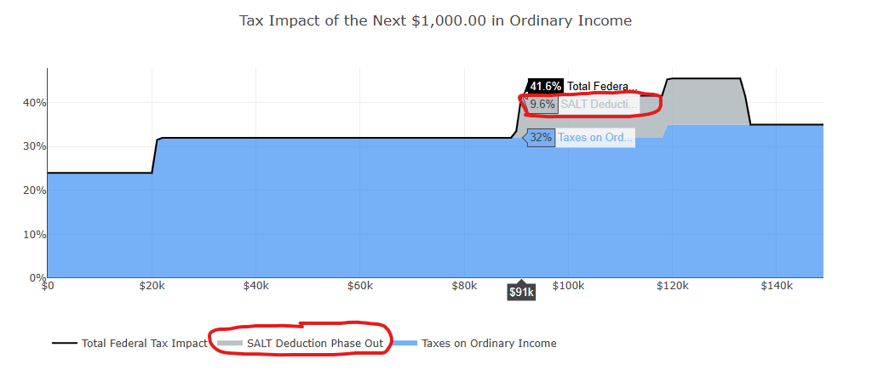The width and height of the screenshot is (872, 376).
Task: Click the black line legend swatch
Action: pyautogui.click(x=65, y=343)
